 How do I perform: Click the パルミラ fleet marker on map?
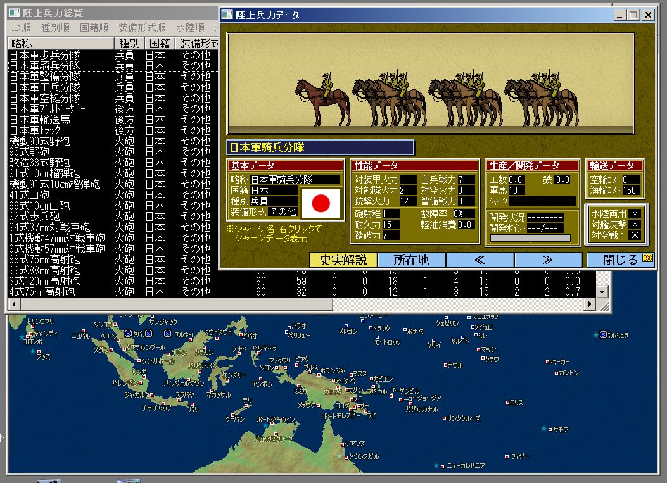[x=603, y=335]
